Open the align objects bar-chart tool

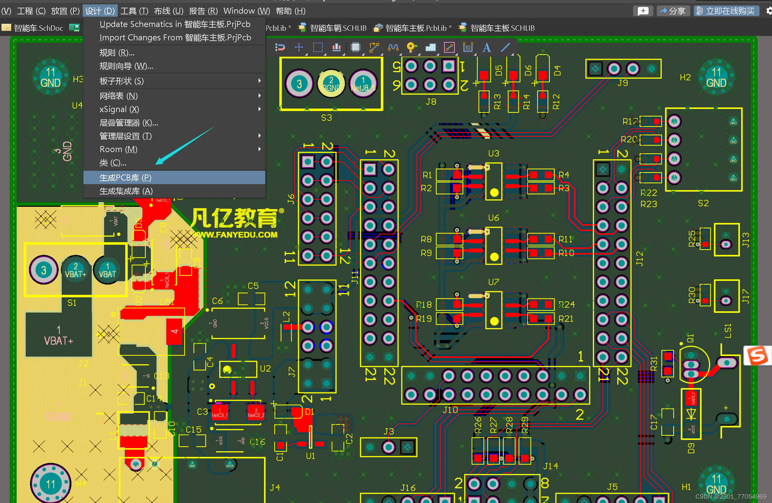(336, 47)
